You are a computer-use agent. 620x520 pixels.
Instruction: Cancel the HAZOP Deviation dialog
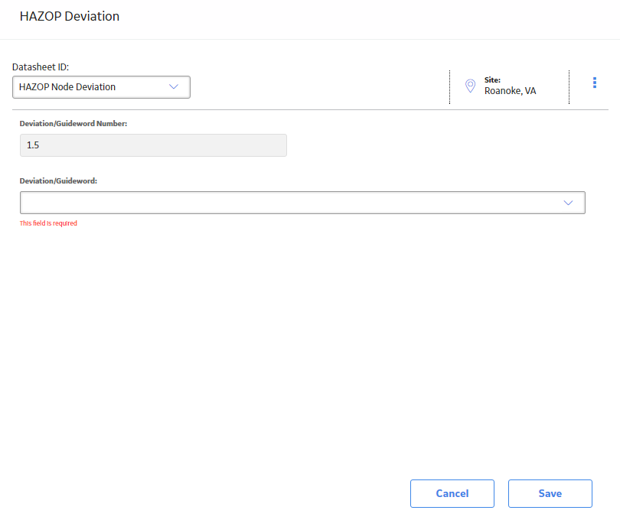pyautogui.click(x=452, y=493)
